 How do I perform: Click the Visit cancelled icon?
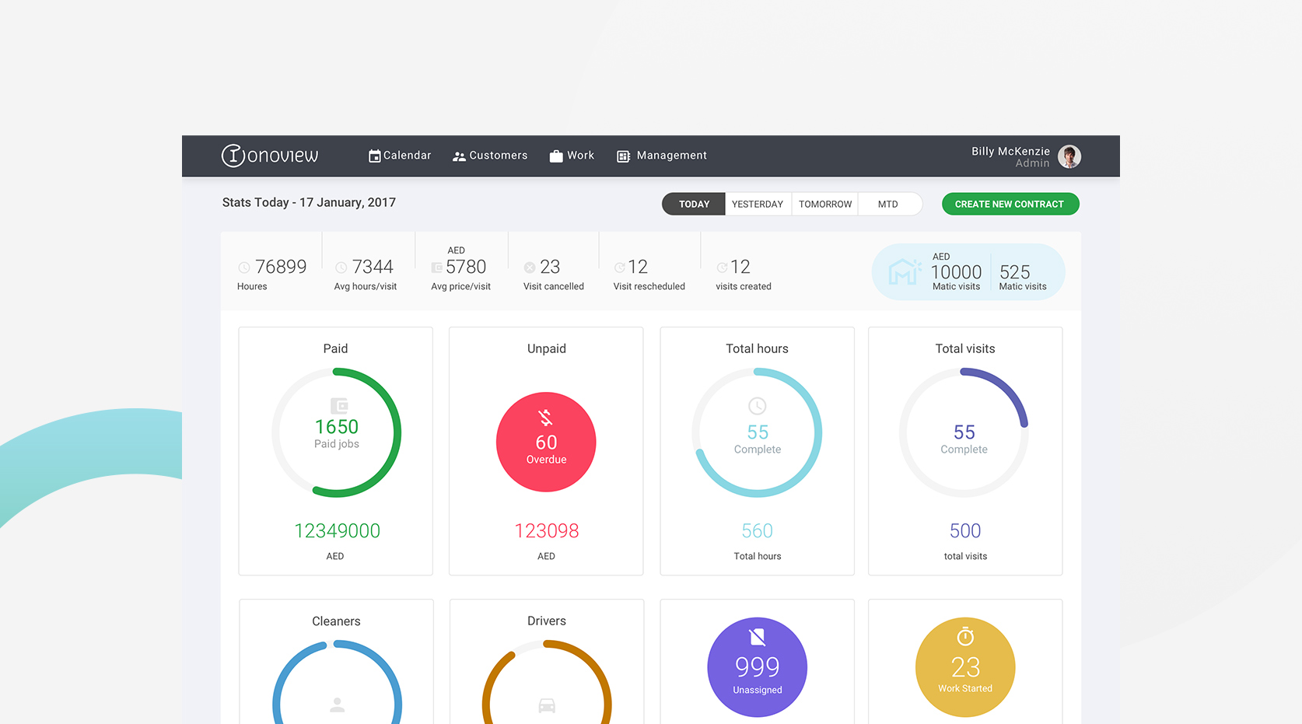[530, 268]
